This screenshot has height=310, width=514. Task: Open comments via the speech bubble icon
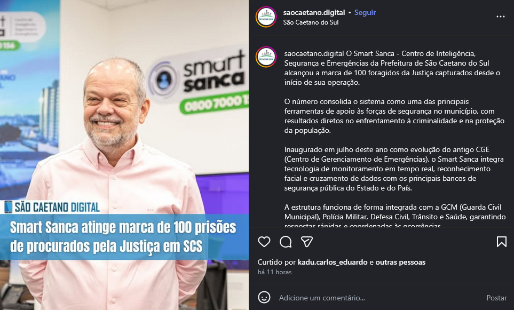point(286,242)
